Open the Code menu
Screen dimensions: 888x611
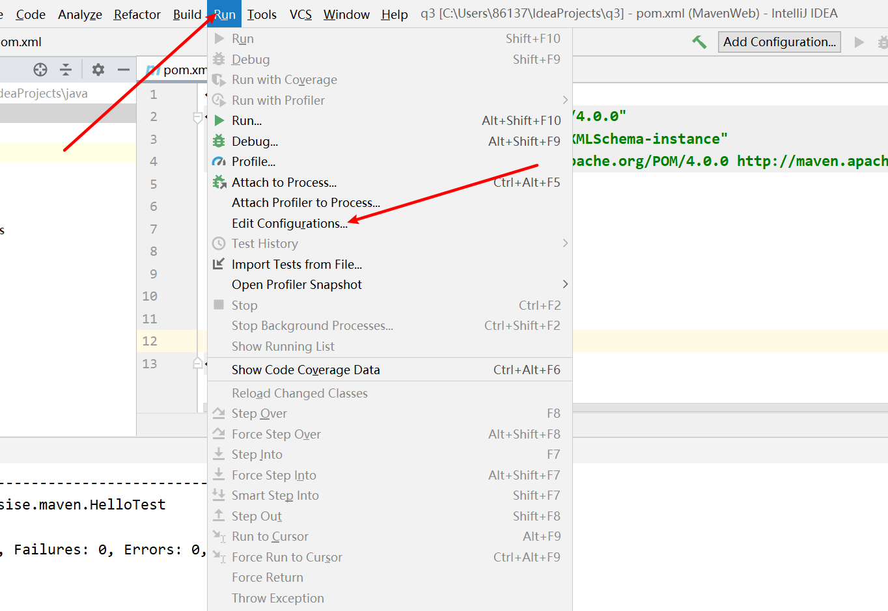(31, 14)
